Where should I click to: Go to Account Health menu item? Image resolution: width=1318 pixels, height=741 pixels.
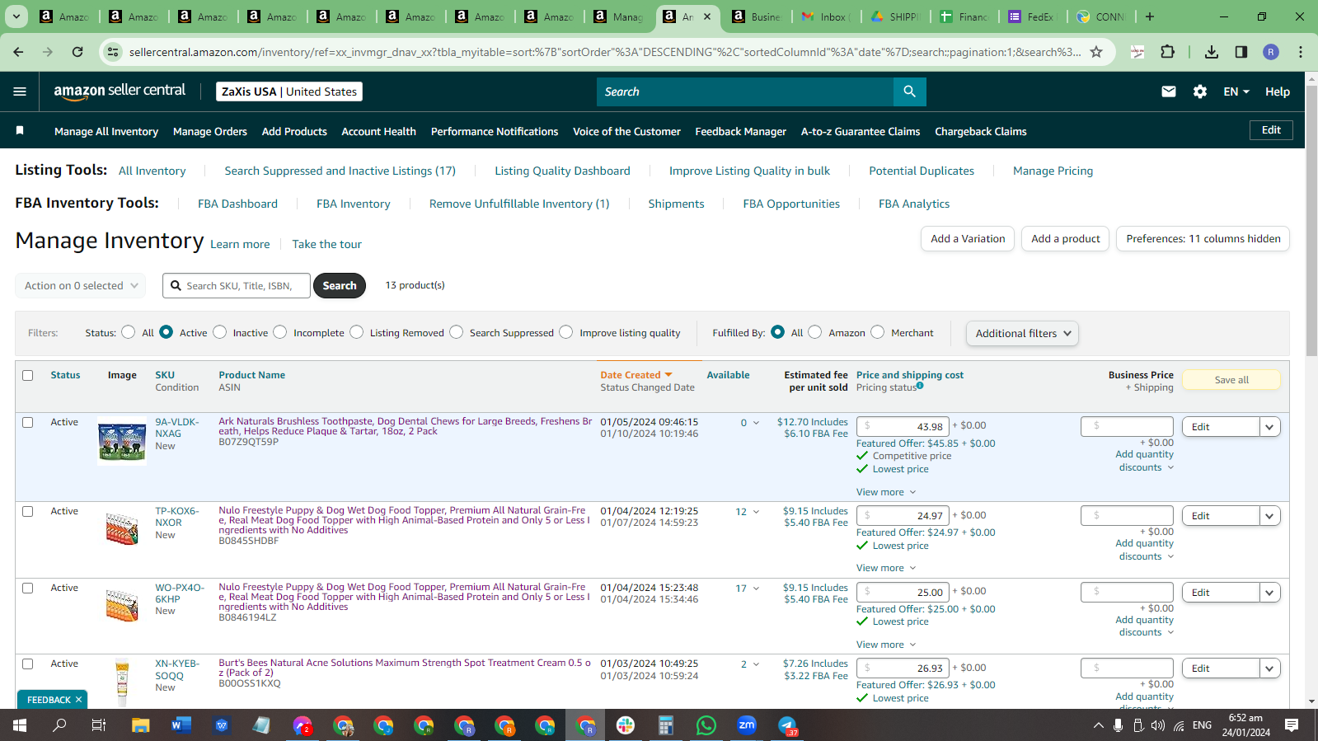378,131
